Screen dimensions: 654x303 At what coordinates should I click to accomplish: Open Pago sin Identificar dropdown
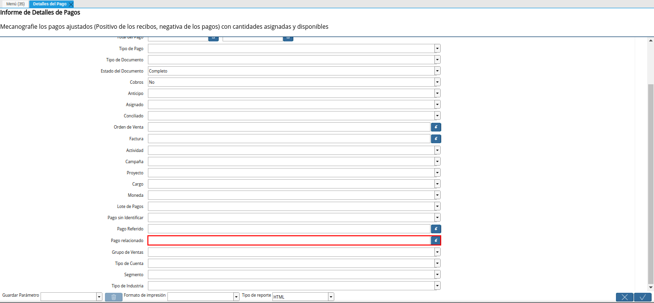[x=437, y=218]
